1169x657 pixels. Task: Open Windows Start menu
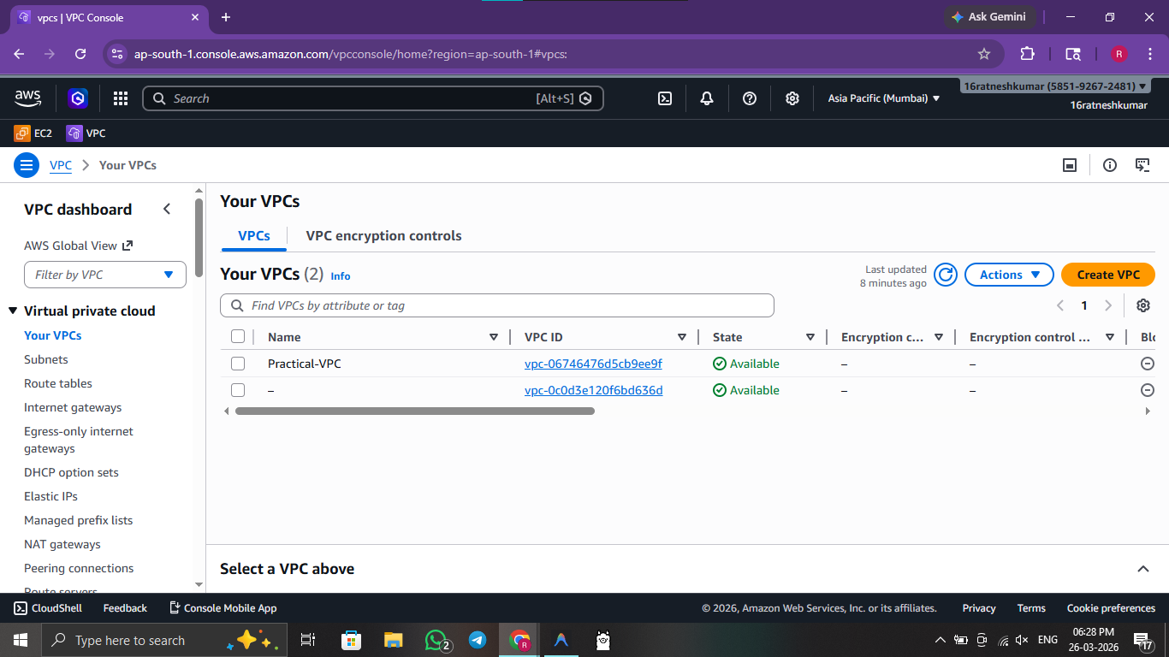pos(21,640)
